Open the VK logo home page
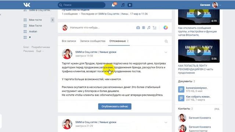The width and height of the screenshot is (235, 132). coord(27,5)
